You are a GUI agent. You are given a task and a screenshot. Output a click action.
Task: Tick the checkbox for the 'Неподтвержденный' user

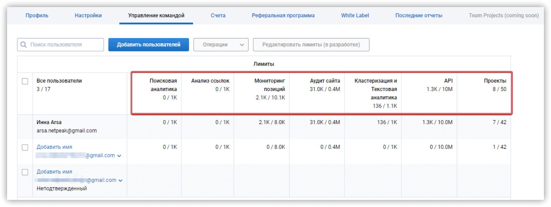(25, 172)
